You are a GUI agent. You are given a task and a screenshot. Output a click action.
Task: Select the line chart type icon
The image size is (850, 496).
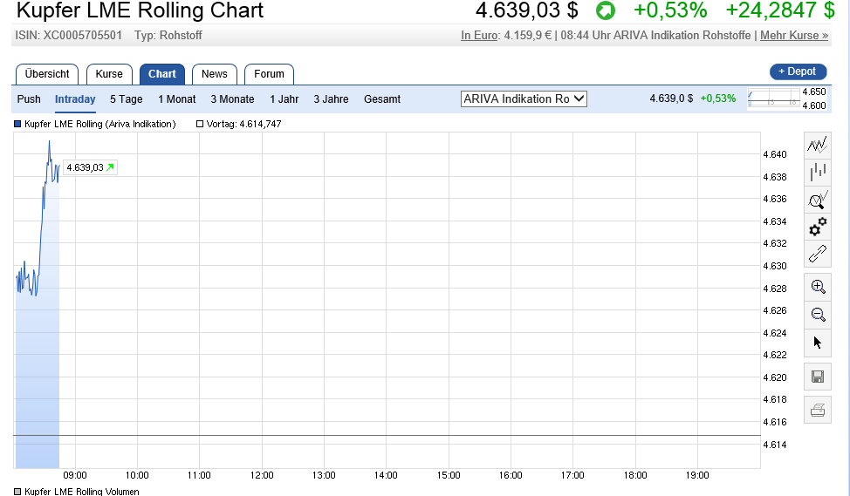818,145
